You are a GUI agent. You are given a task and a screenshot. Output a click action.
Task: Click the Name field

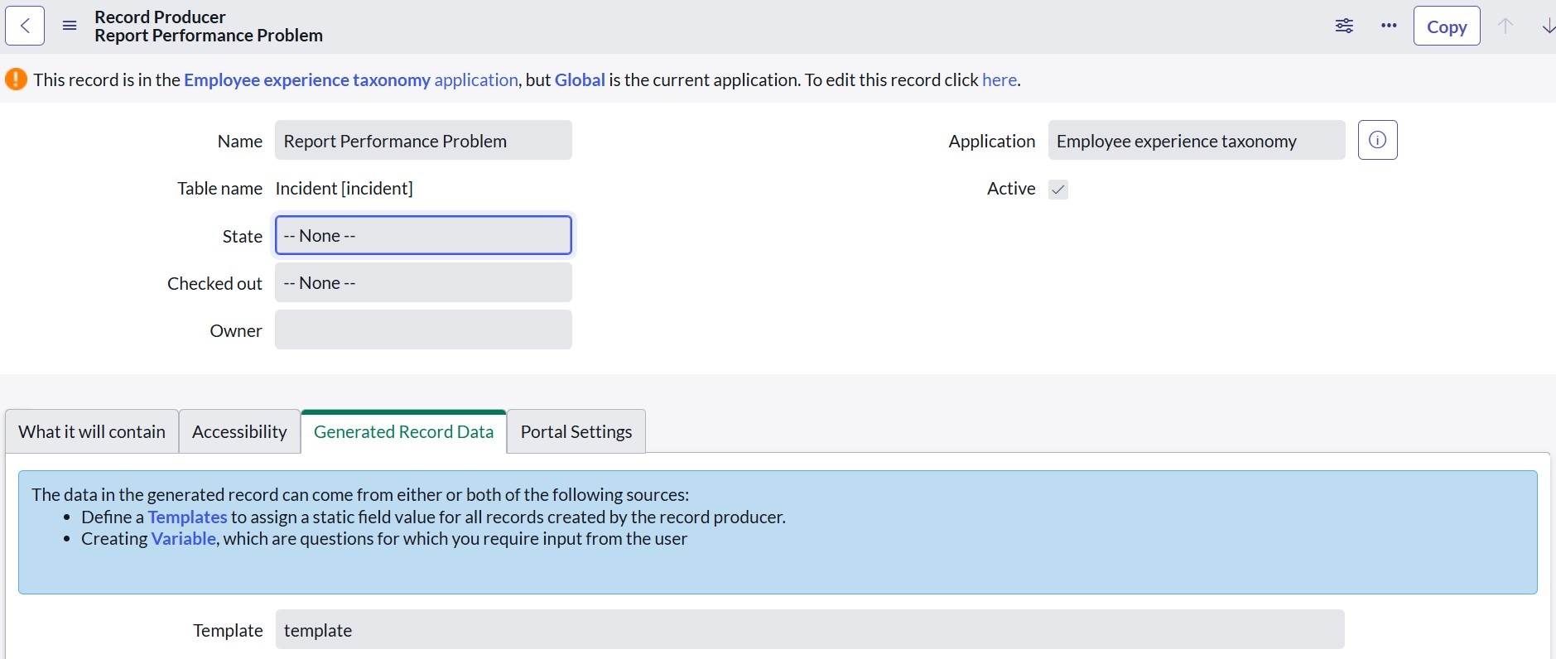(423, 141)
